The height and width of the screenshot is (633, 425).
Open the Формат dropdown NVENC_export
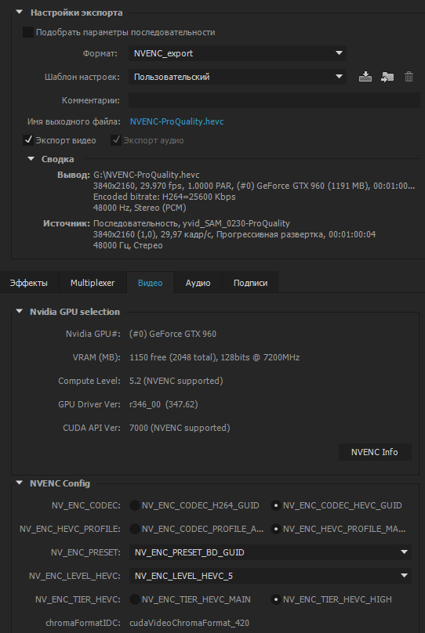238,53
